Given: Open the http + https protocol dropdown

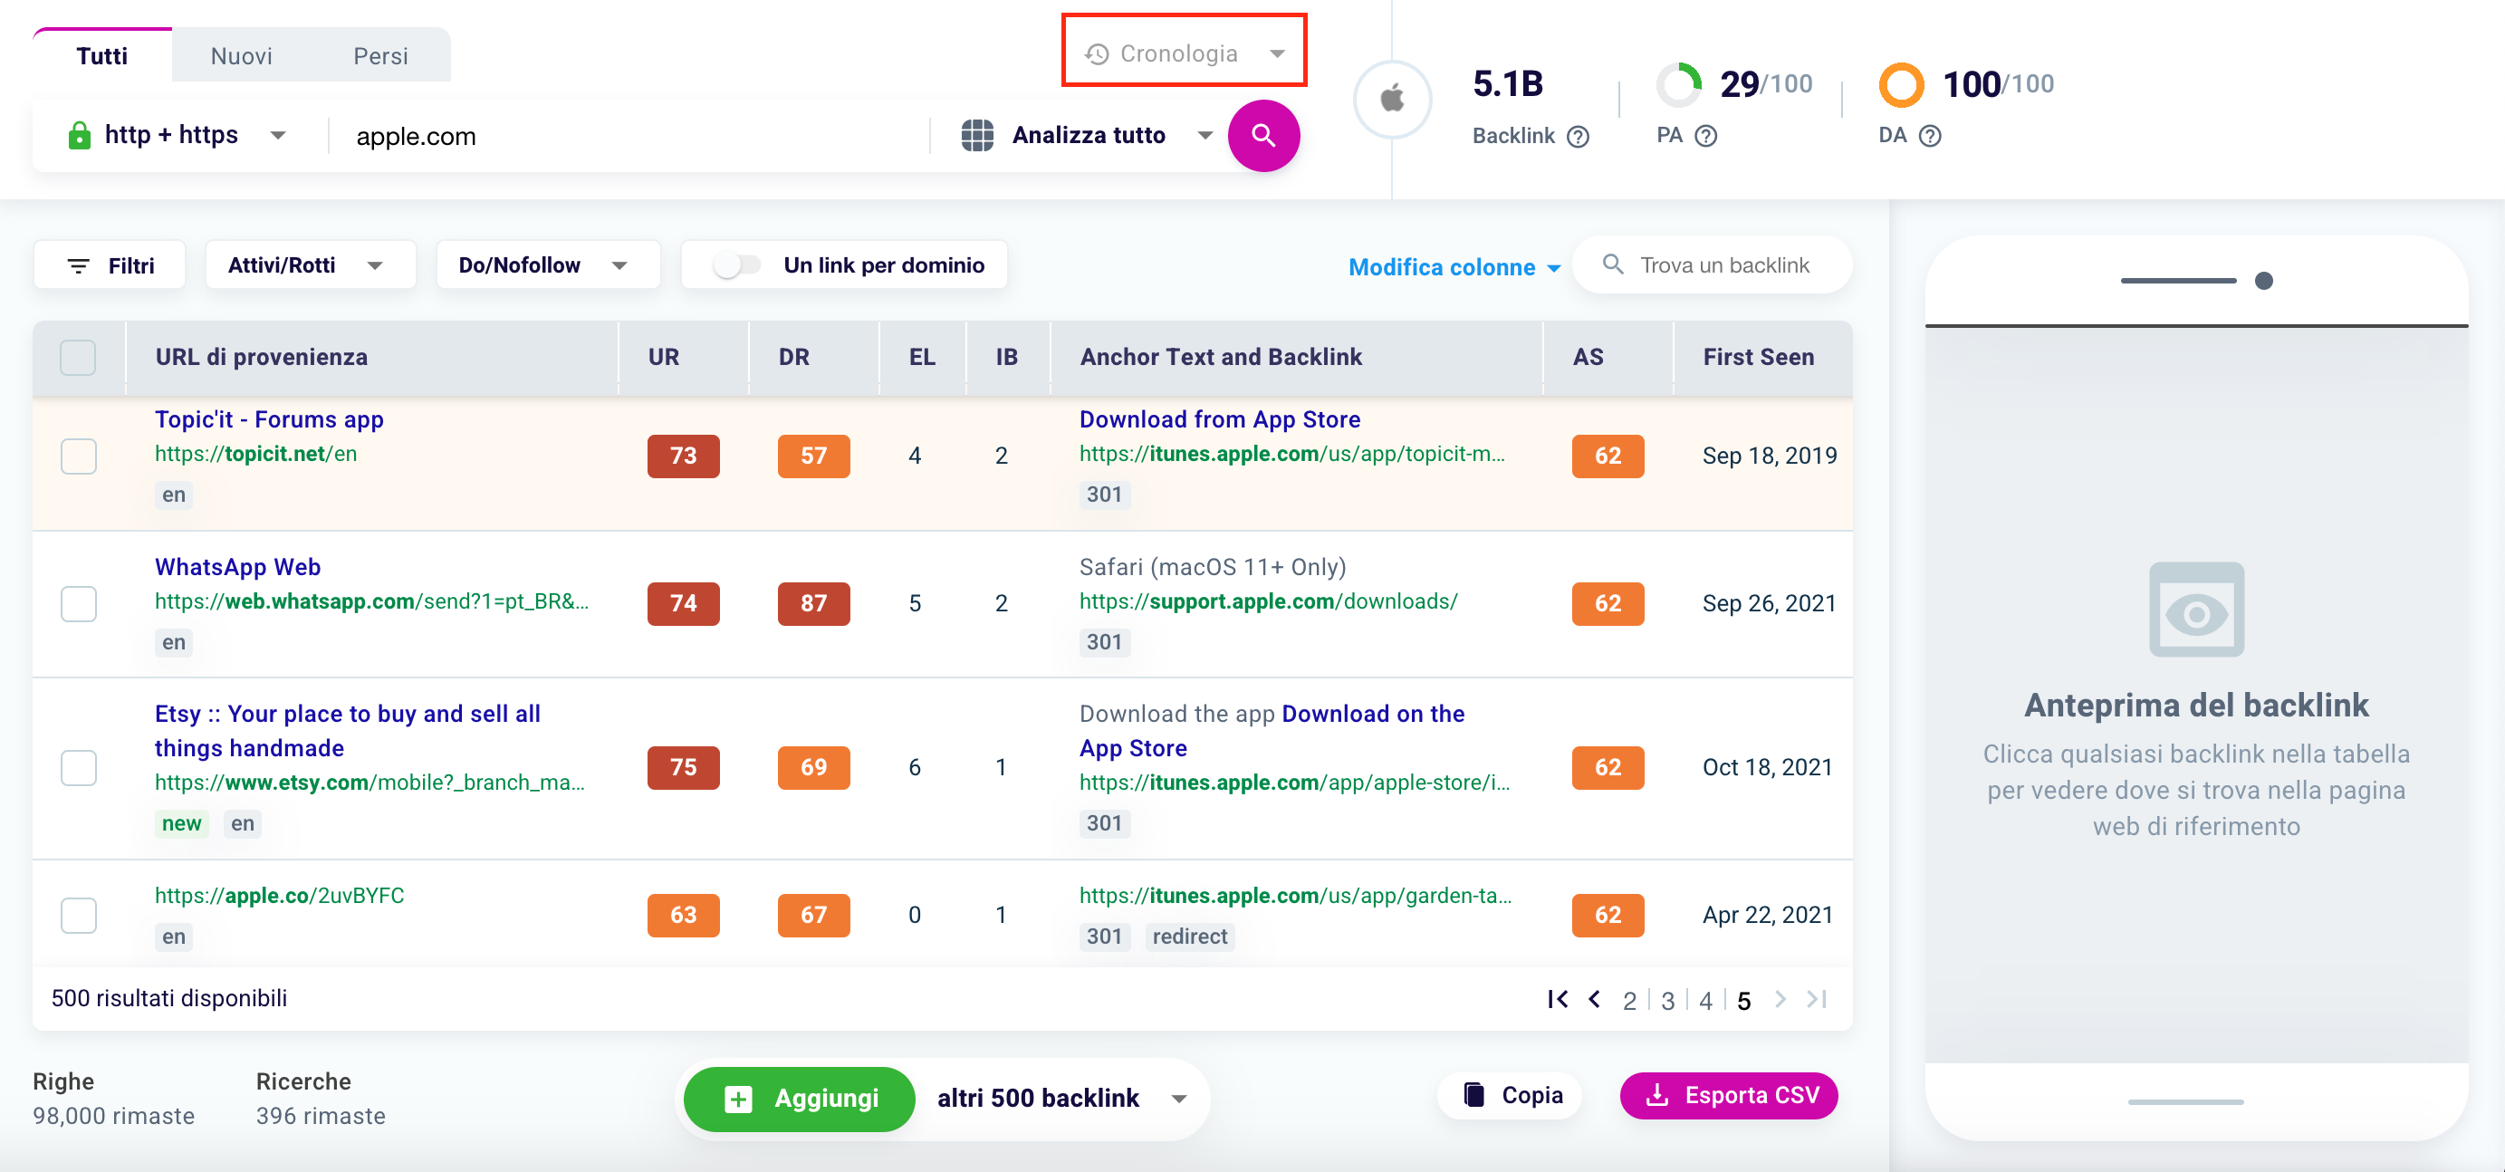Looking at the screenshot, I should tap(176, 135).
